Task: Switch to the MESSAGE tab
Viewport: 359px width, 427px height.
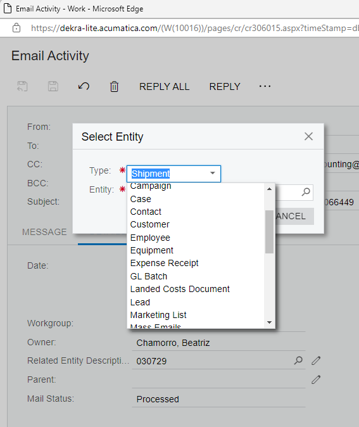Action: [44, 232]
